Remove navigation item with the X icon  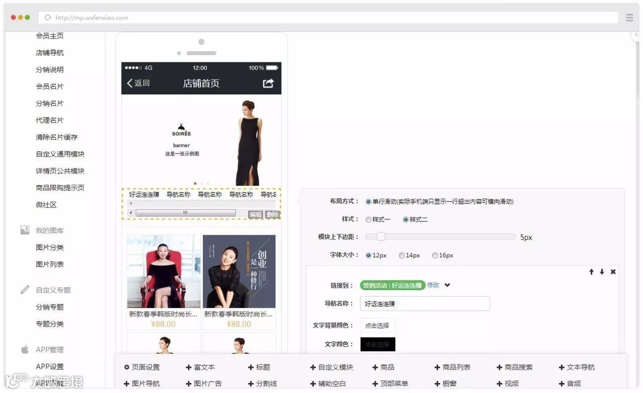(613, 272)
